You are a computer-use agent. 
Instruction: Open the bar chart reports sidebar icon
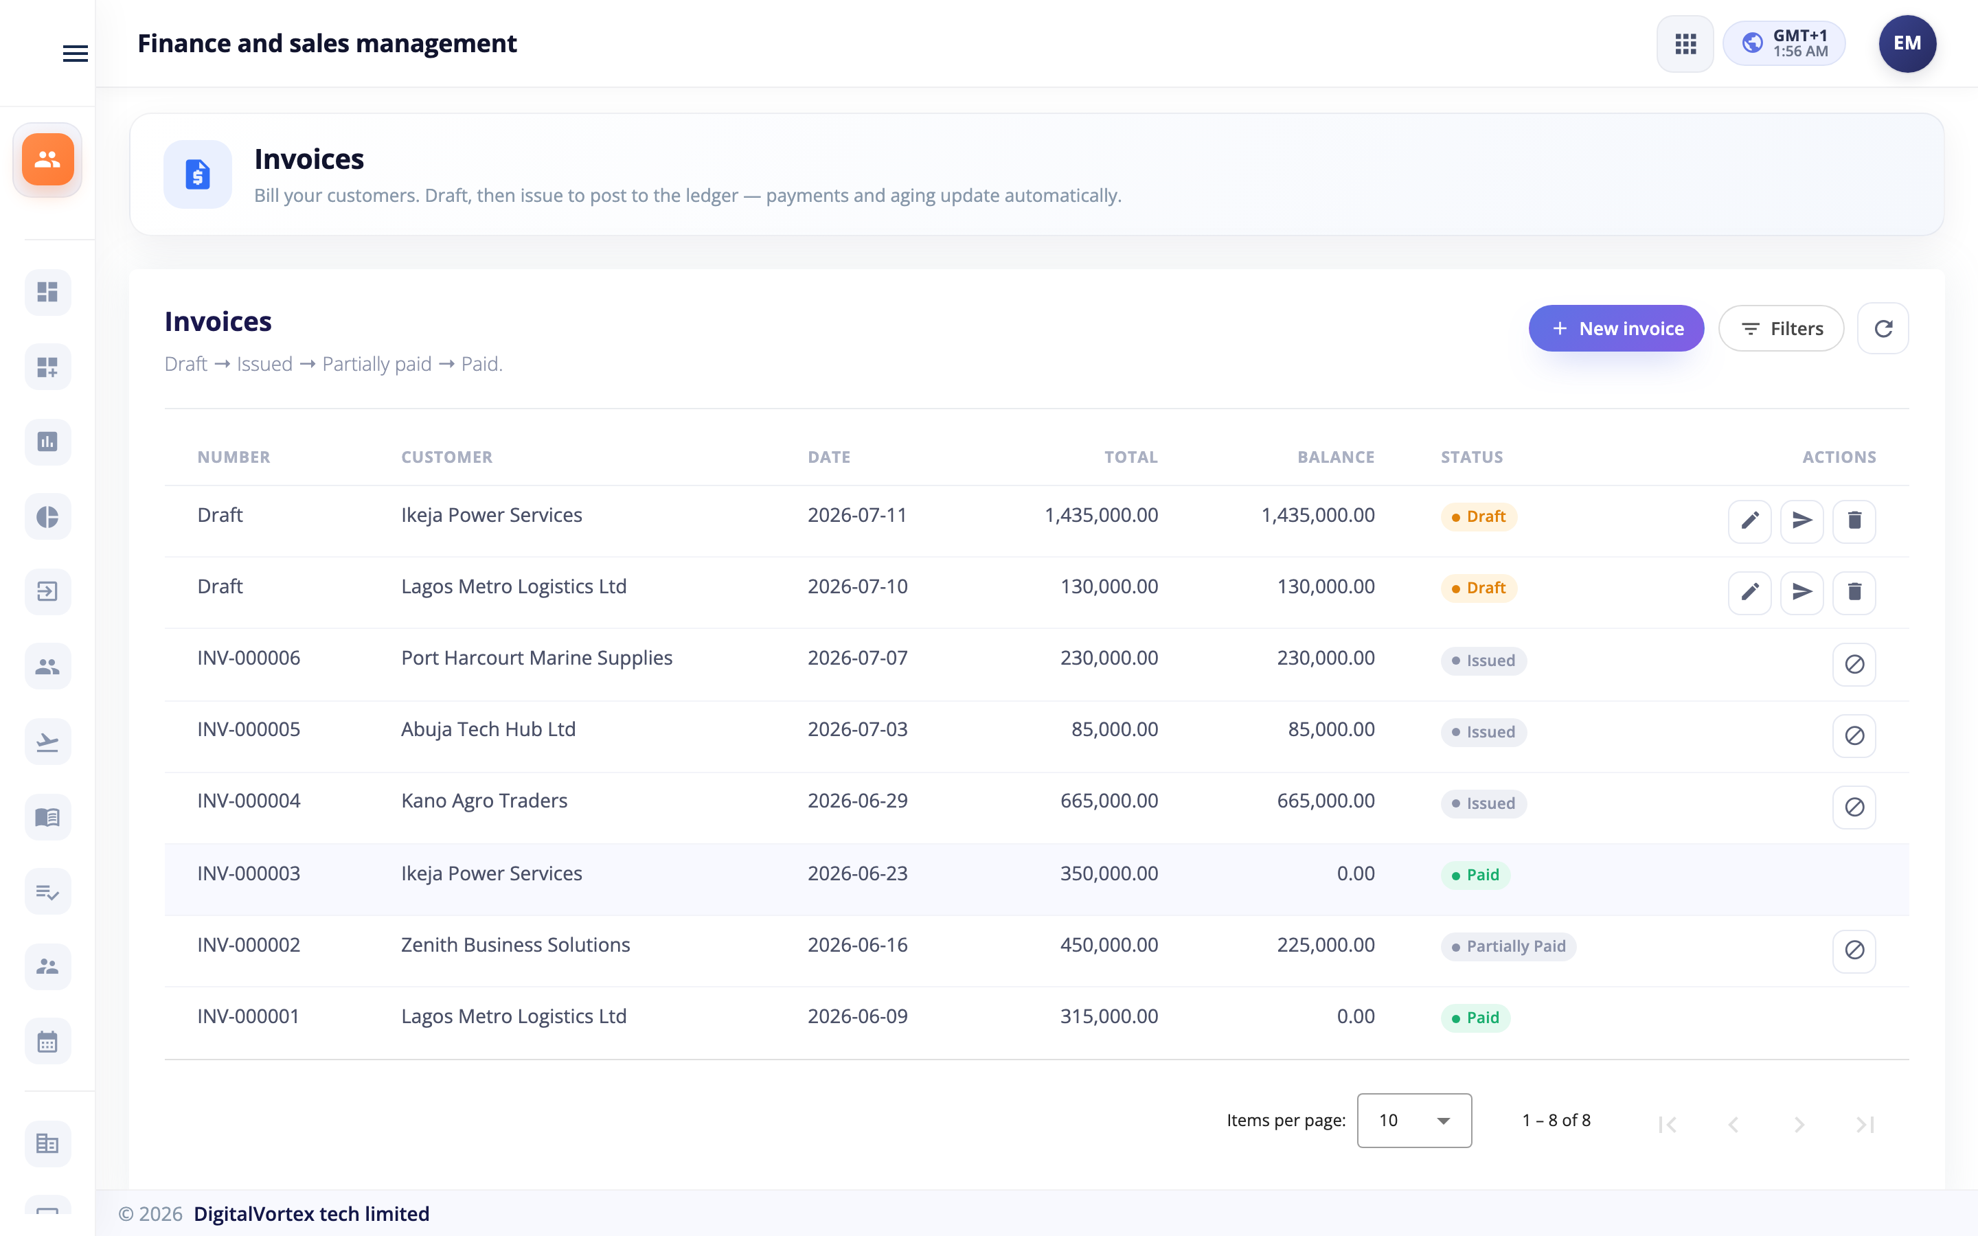[47, 442]
